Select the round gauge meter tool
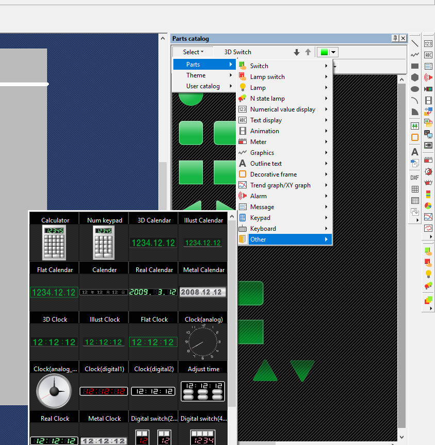Screen dimensions: 435x445 [428, 171]
